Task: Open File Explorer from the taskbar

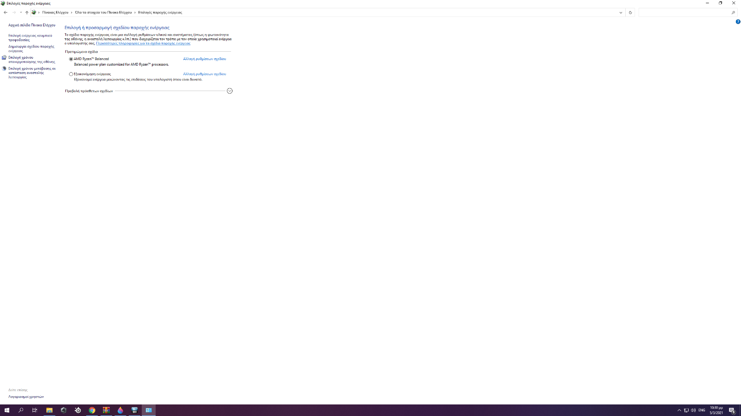Action: [49, 410]
